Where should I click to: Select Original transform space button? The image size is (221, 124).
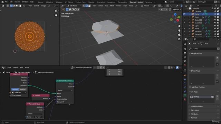[x=15, y=90]
